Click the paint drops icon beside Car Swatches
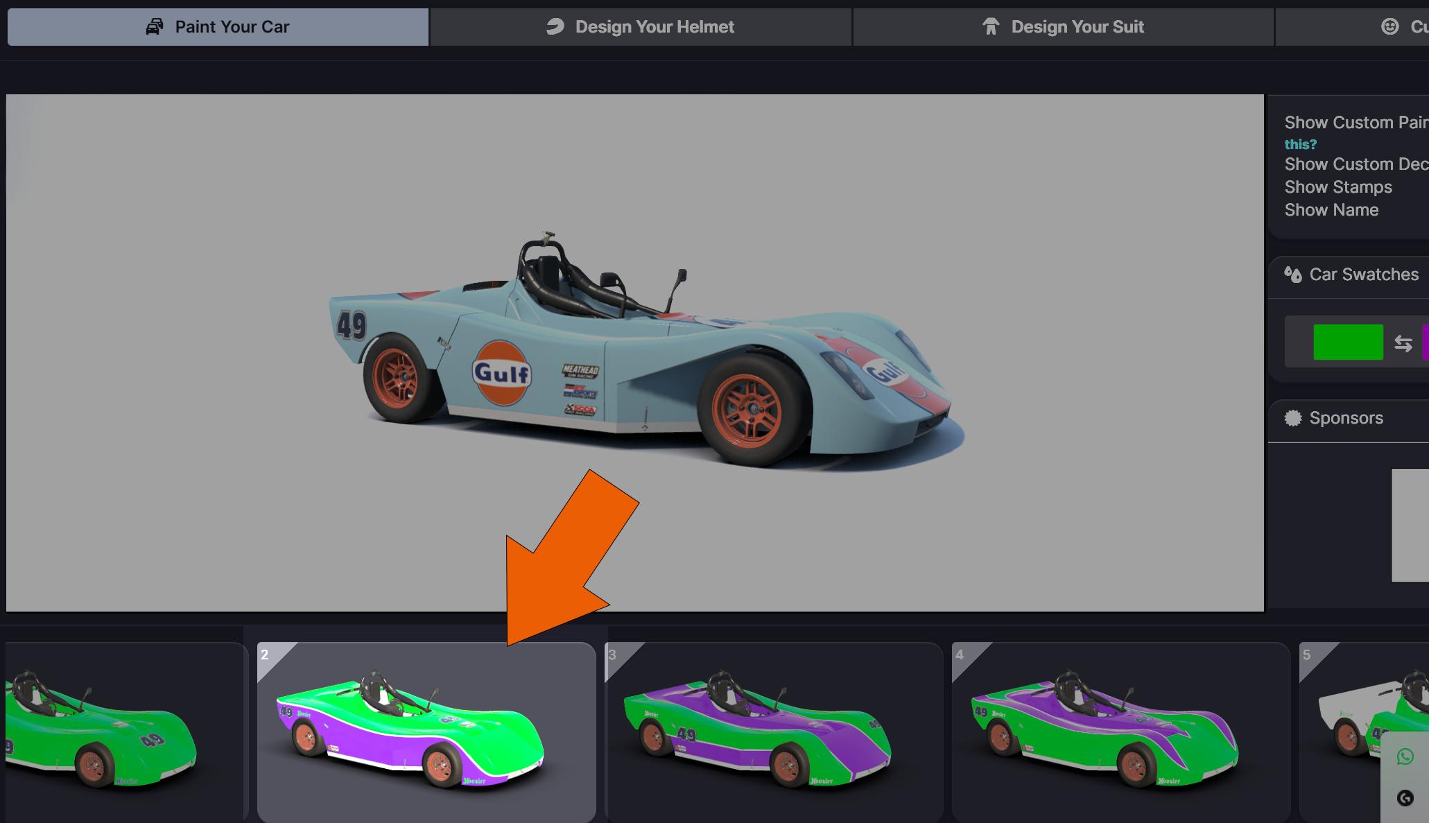This screenshot has height=823, width=1429. (1293, 275)
